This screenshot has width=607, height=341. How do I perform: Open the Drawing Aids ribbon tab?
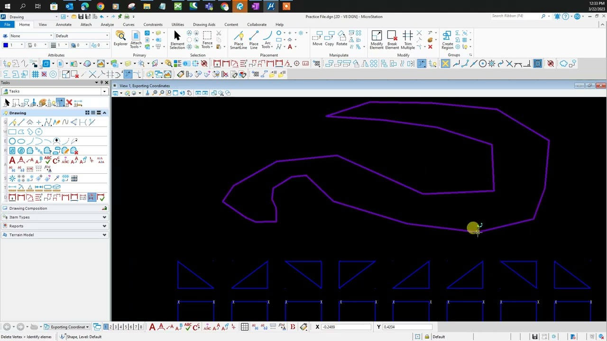[204, 25]
